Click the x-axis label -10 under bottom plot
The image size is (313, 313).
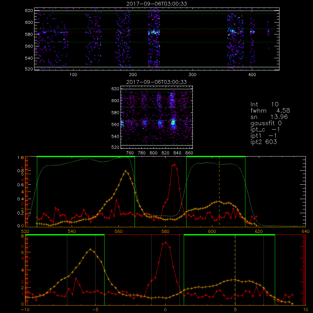pyautogui.click(x=25, y=310)
